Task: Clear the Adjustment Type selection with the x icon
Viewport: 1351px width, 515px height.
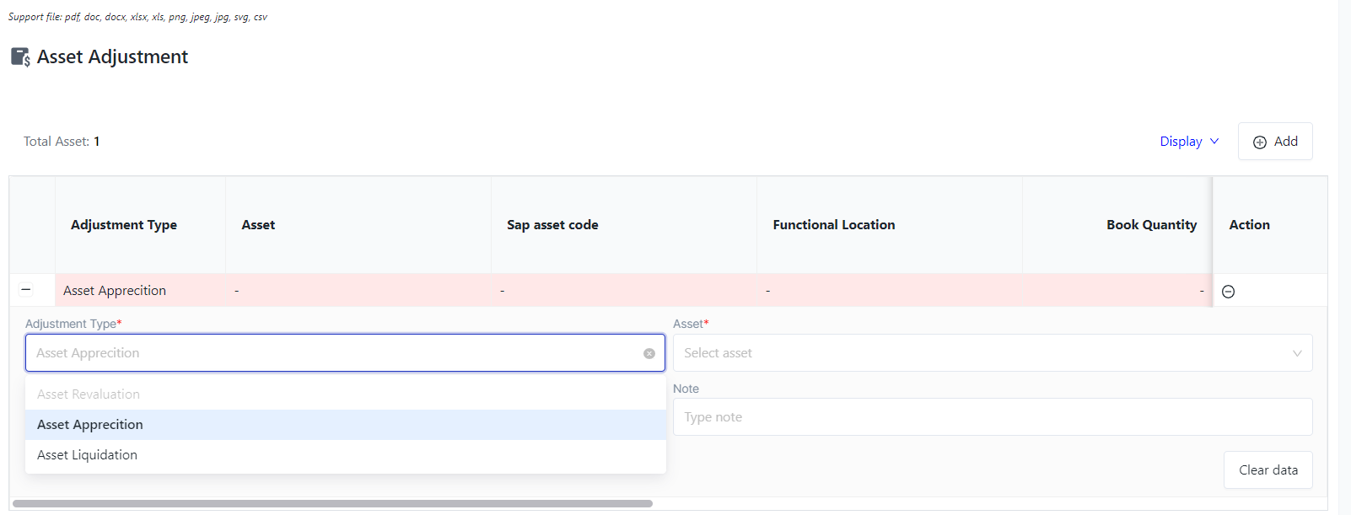Action: click(x=649, y=354)
